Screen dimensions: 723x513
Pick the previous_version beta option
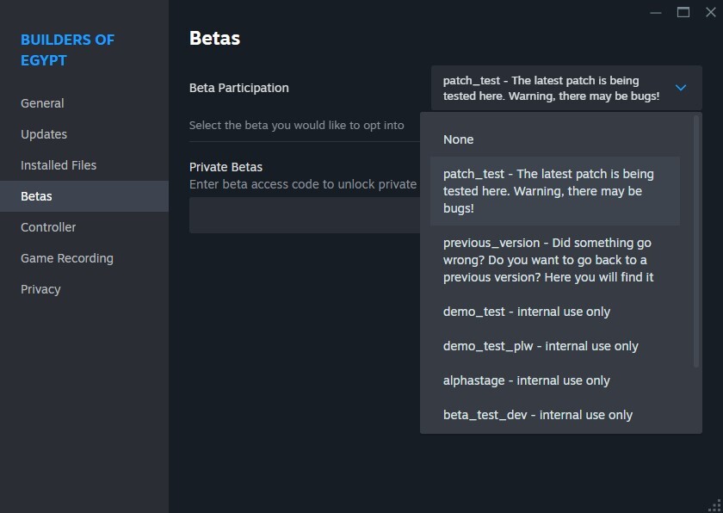pyautogui.click(x=554, y=260)
